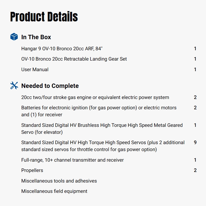
Task: Select the High Torque High Speed Servos item
Action: tap(103, 146)
